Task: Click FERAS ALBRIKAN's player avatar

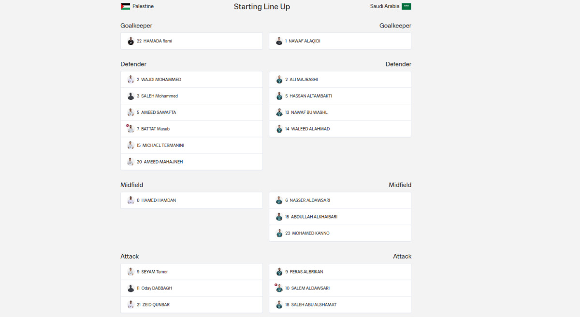Action: click(279, 272)
